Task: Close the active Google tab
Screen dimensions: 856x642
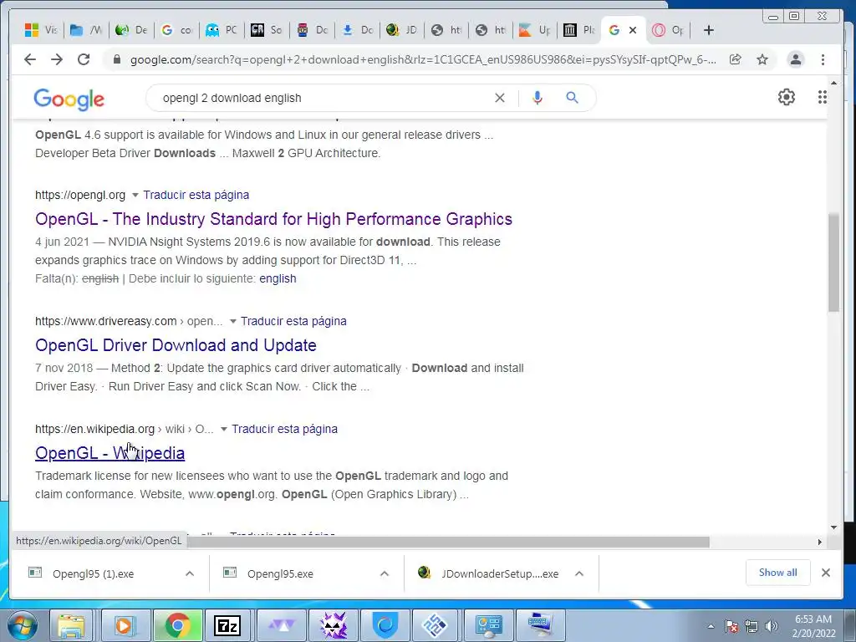Action: click(x=633, y=30)
